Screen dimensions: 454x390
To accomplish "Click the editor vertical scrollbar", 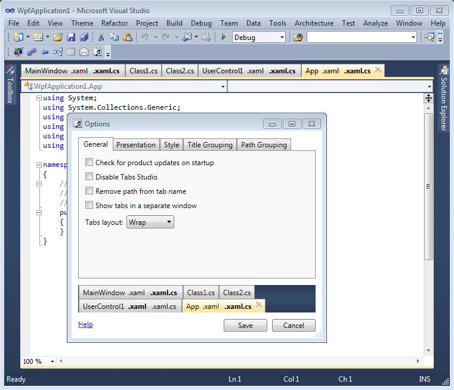I will (428, 186).
